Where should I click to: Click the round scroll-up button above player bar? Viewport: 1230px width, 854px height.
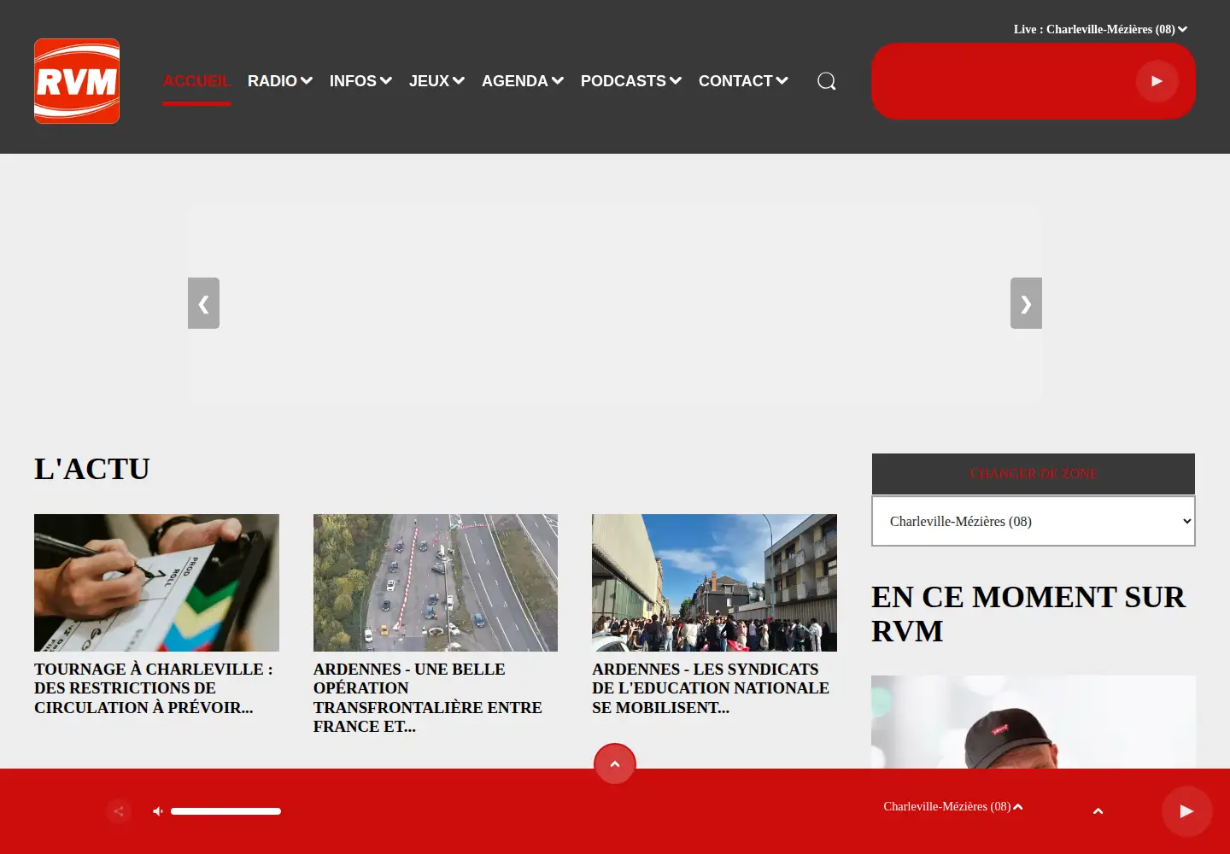[615, 763]
